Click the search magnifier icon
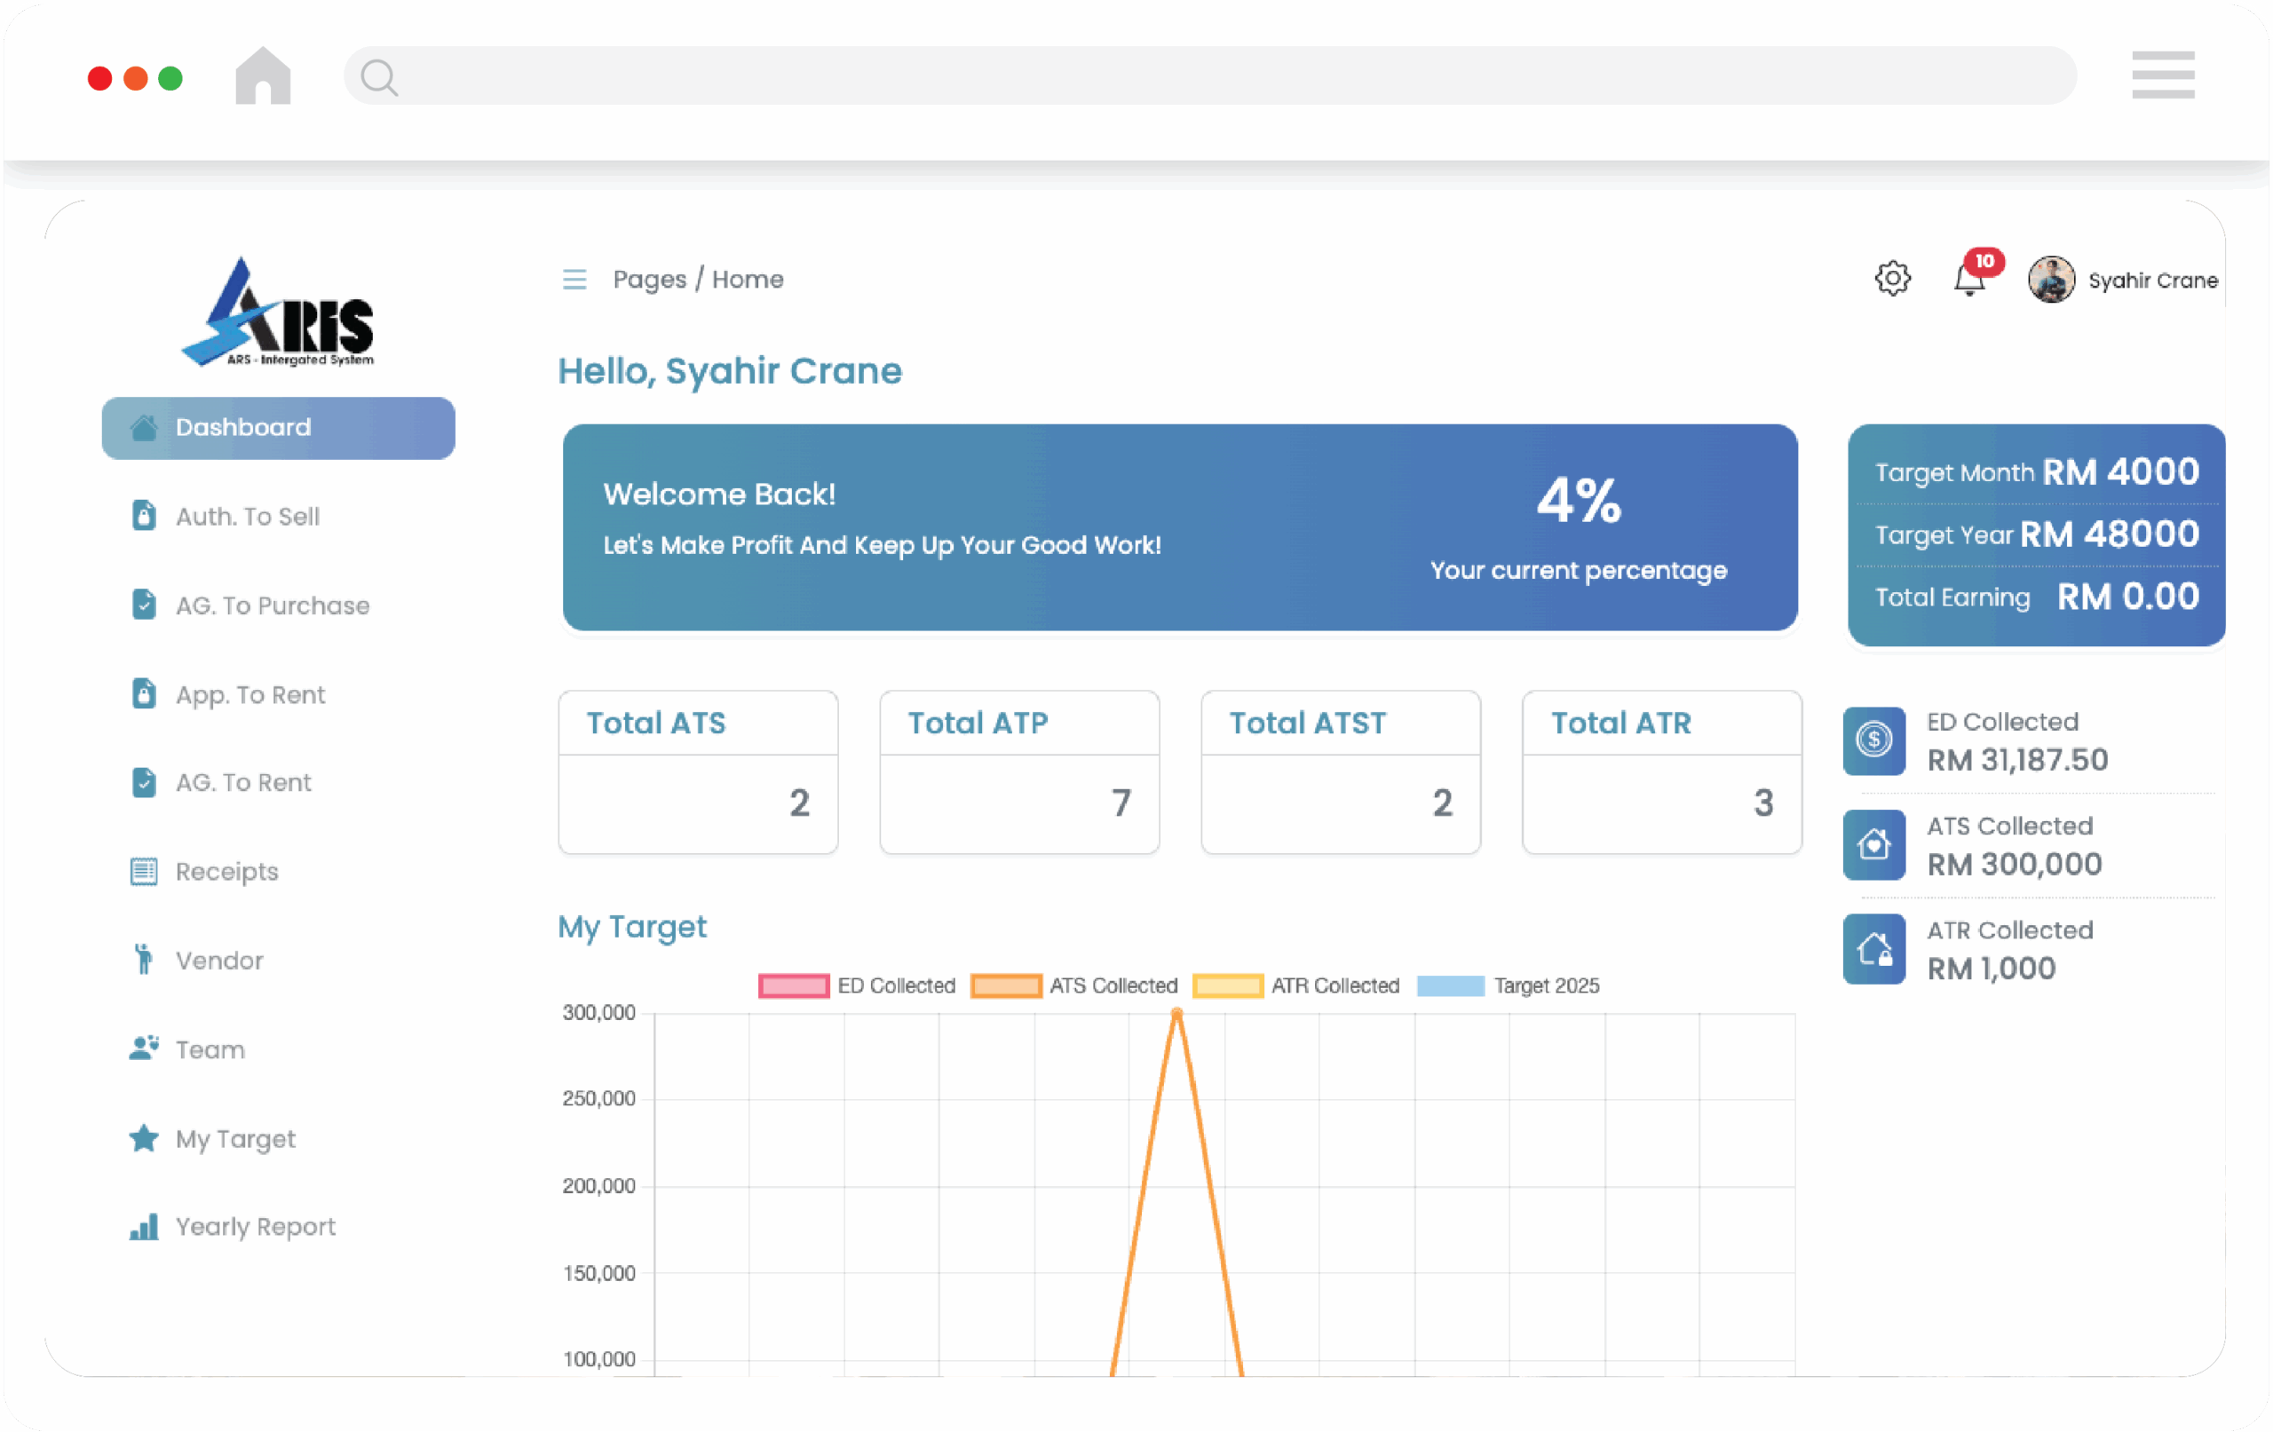2273x1432 pixels. pos(378,77)
